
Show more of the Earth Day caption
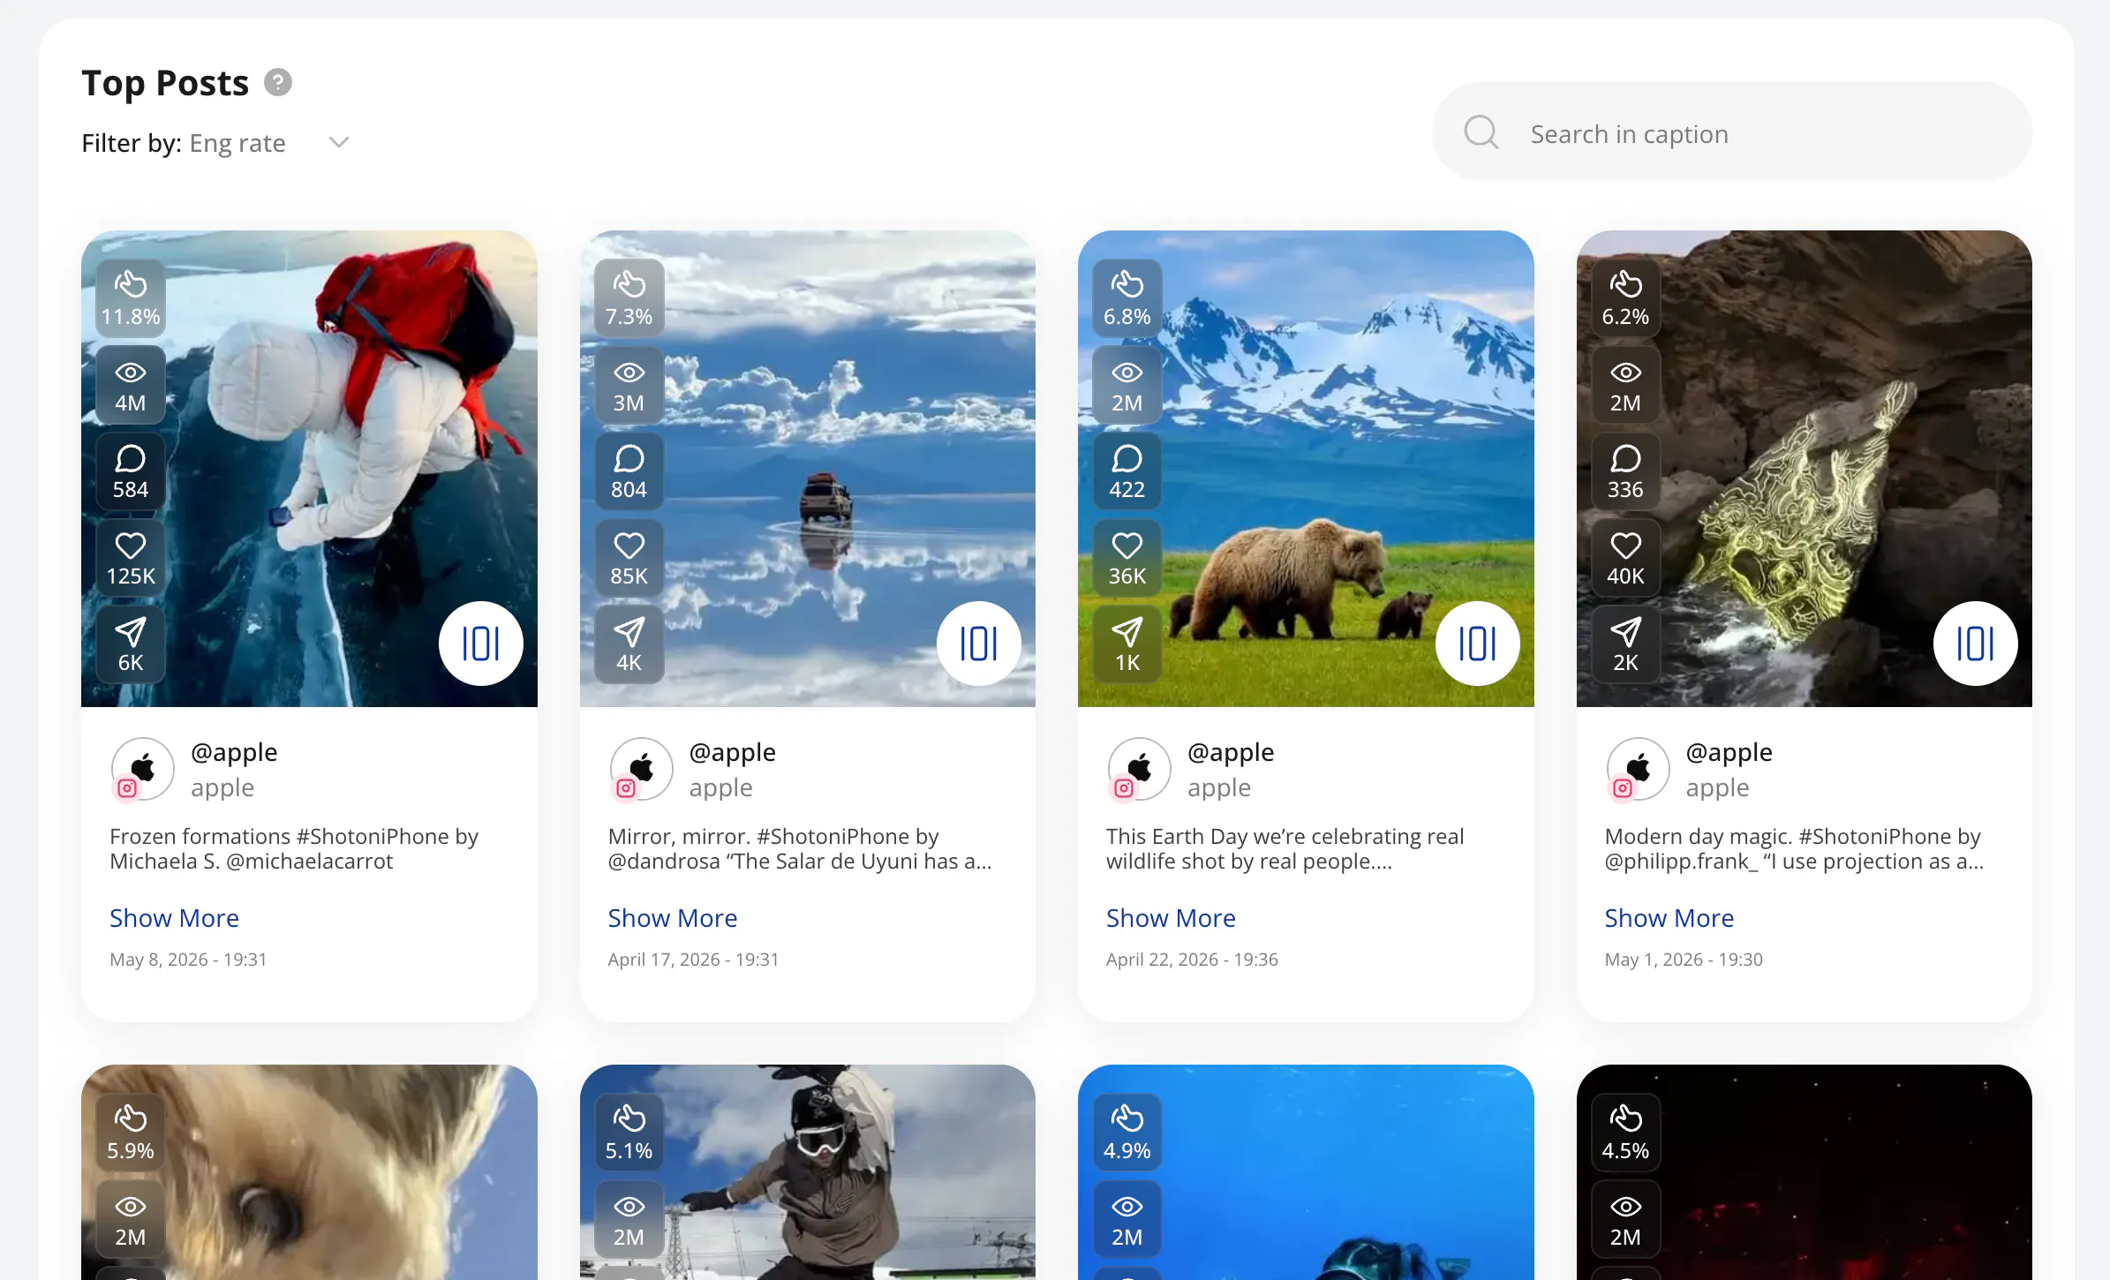1171,918
